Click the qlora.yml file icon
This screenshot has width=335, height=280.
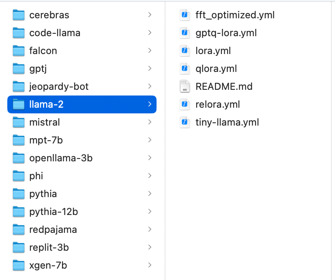[x=185, y=69]
